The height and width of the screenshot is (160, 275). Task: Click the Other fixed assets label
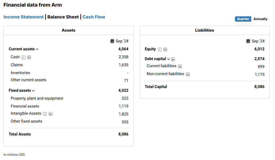click(26, 121)
